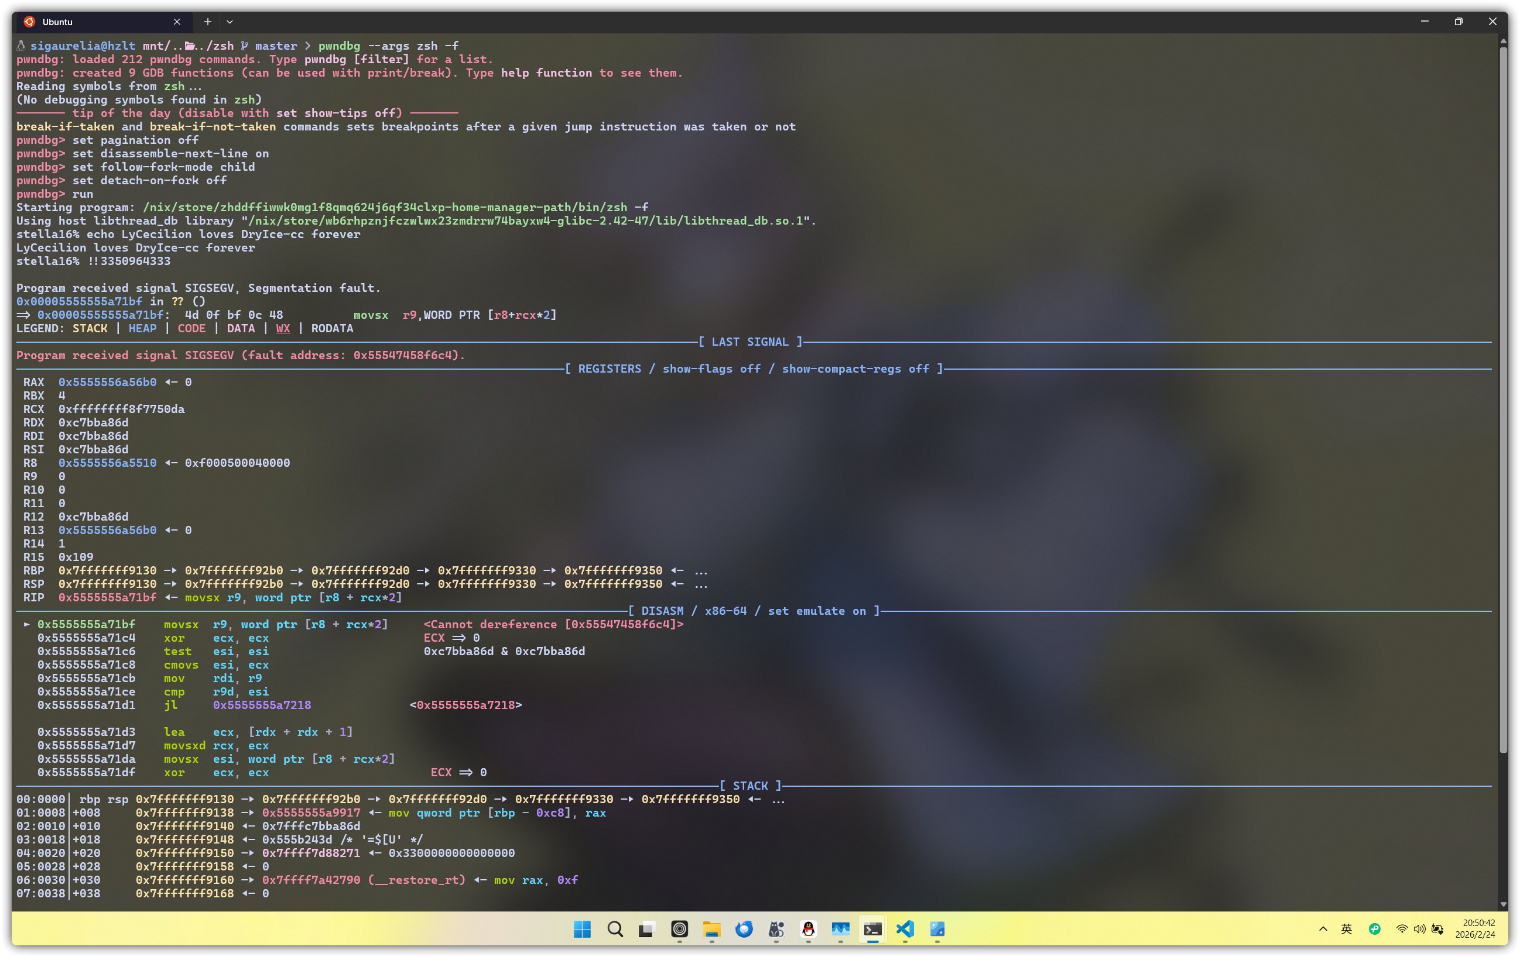Image resolution: width=1520 pixels, height=957 pixels.
Task: Open Task View on the taskbar
Action: tap(646, 929)
